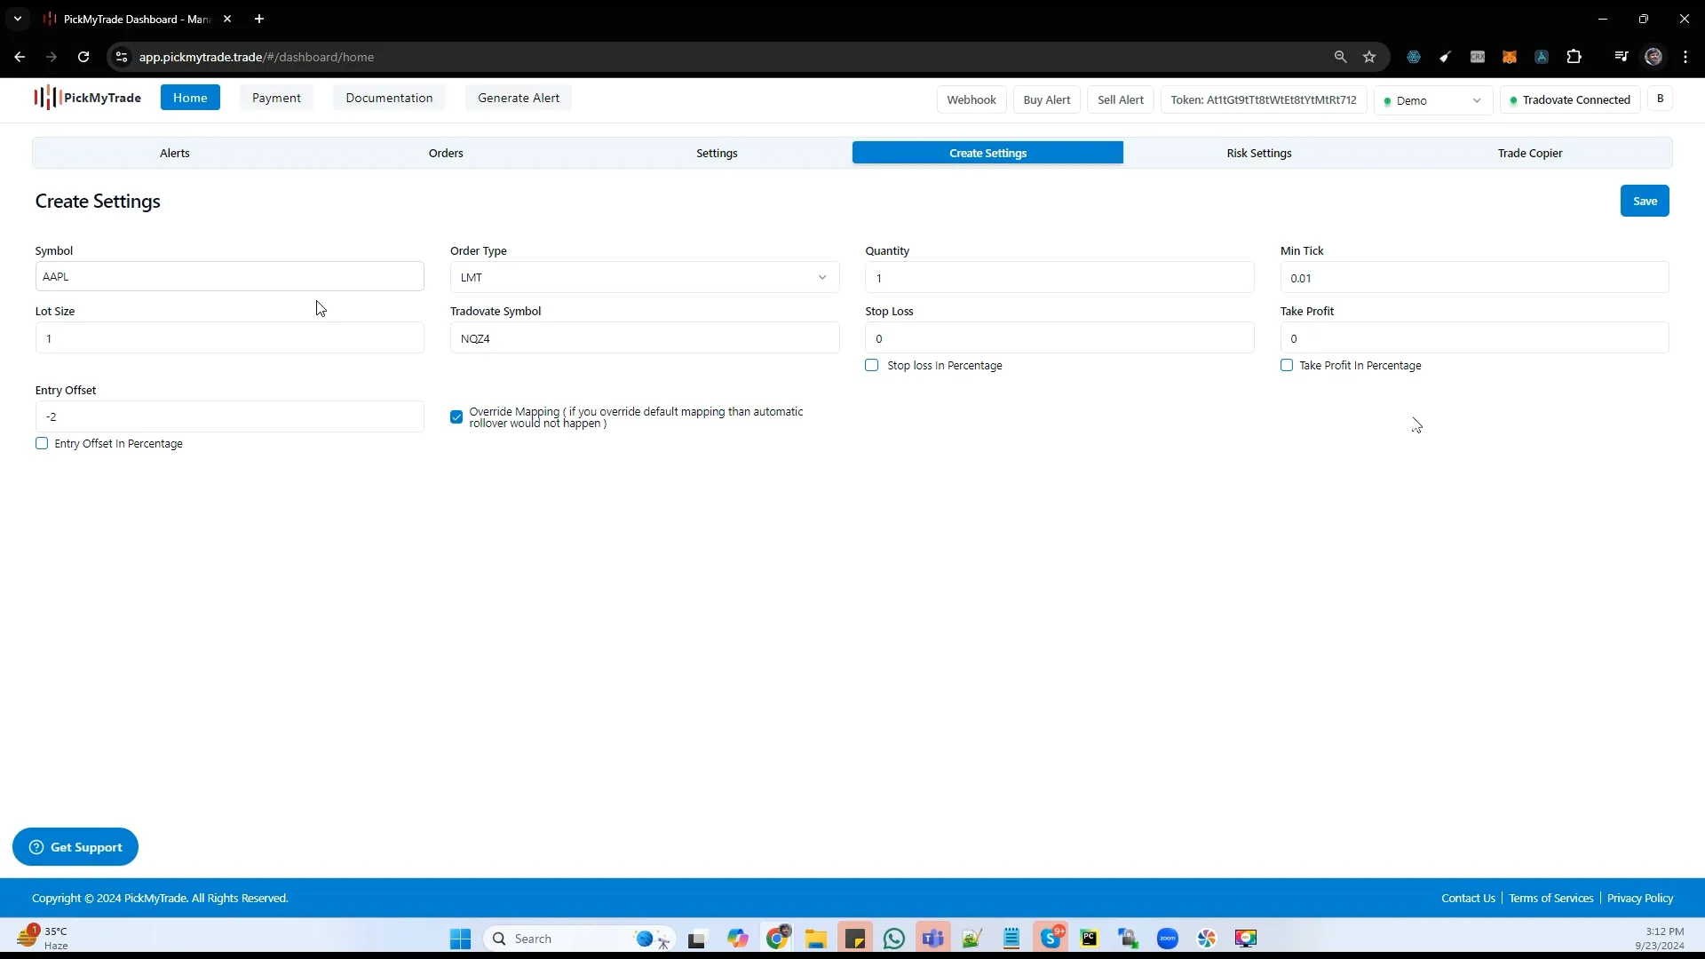Close the PickMyTrade Dashboard browser tab
The height and width of the screenshot is (959, 1705).
[227, 19]
